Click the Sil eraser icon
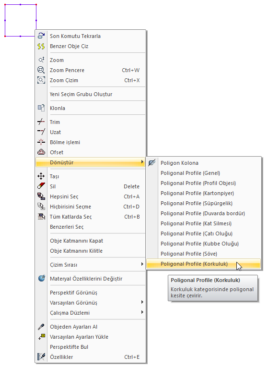The width and height of the screenshot is (268, 368). point(41,186)
